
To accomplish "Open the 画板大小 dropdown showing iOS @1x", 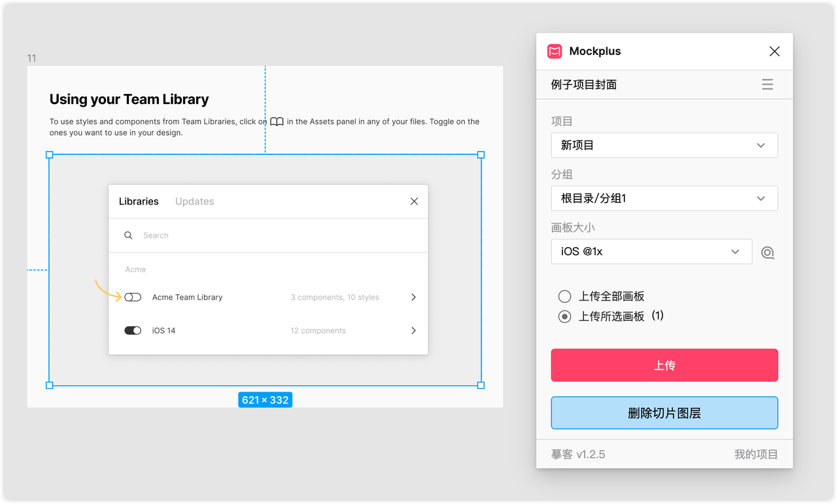I will tap(651, 252).
